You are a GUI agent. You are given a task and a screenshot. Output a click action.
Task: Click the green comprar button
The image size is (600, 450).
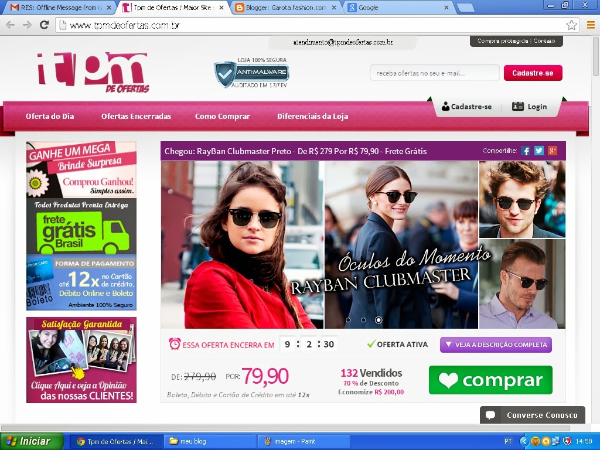point(490,380)
